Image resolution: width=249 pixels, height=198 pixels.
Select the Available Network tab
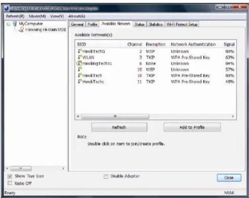pyautogui.click(x=116, y=24)
